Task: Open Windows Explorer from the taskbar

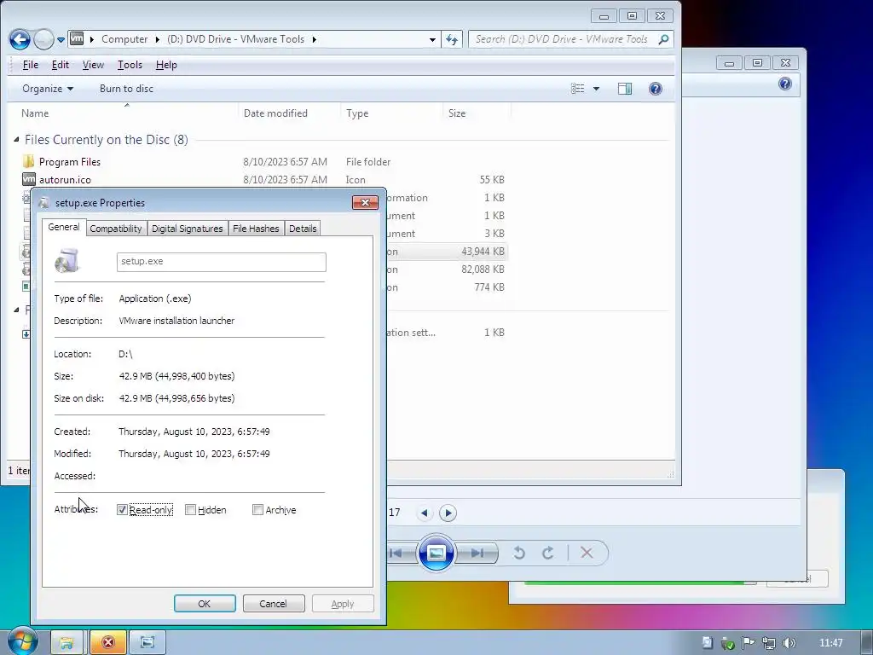Action: click(66, 643)
